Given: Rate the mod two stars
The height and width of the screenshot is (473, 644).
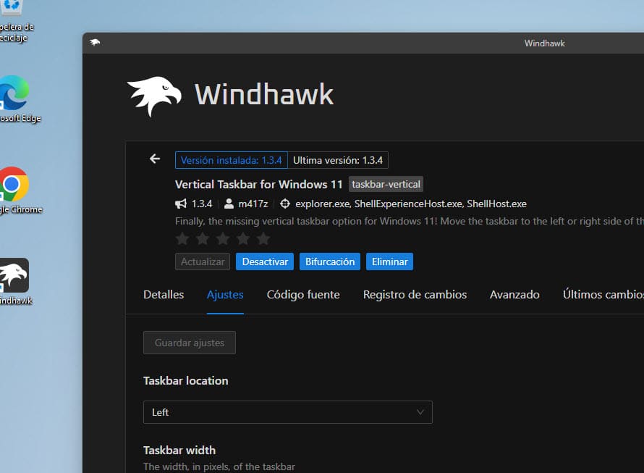Looking at the screenshot, I should pos(203,238).
